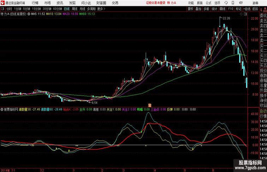267x172 pixels.
Task: Open the 发现 menu
Action: 72,3
